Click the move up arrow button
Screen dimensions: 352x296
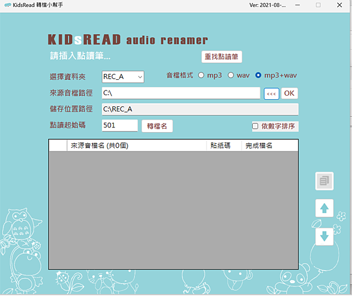[x=324, y=208]
